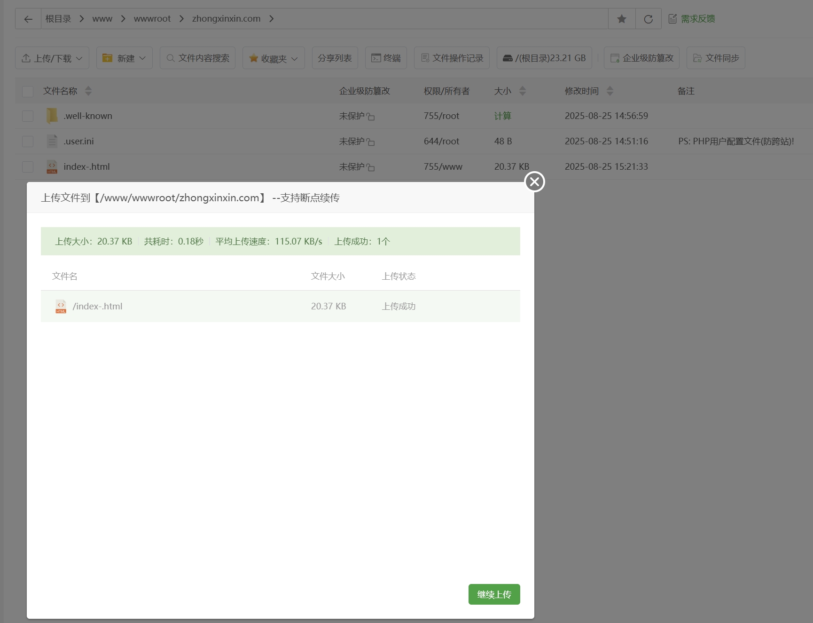This screenshot has width=813, height=623.
Task: Navigate to www in breadcrumb
Action: click(x=102, y=19)
